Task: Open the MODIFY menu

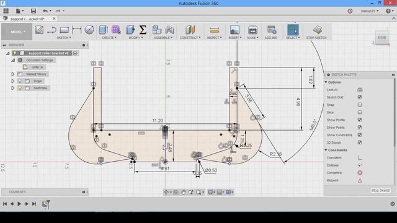Action: (x=136, y=38)
